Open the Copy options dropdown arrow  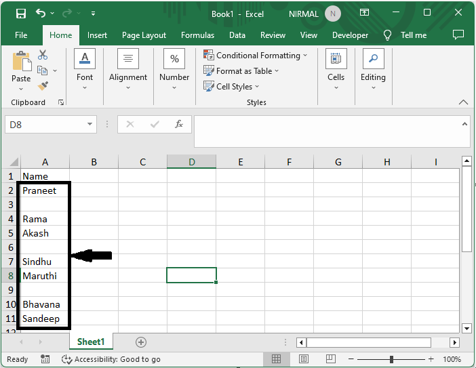(x=55, y=70)
